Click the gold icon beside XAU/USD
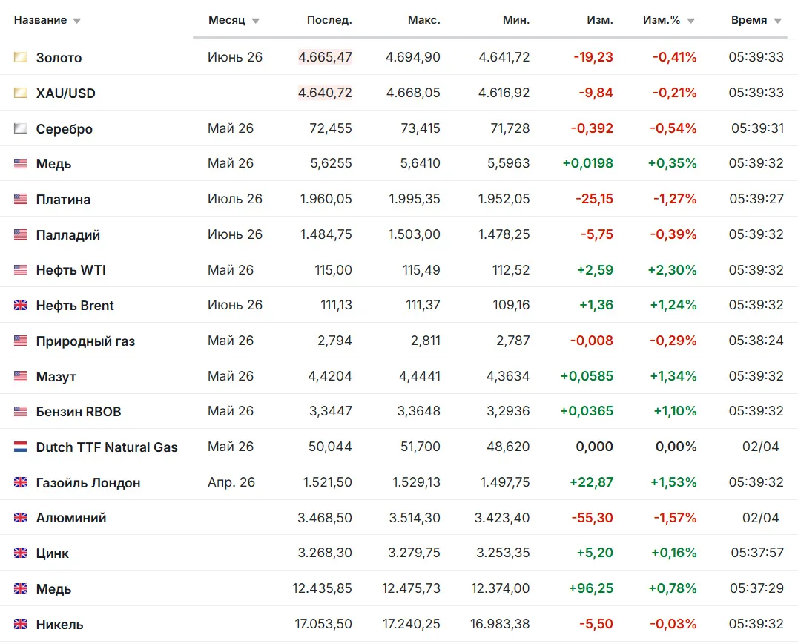 pyautogui.click(x=20, y=93)
